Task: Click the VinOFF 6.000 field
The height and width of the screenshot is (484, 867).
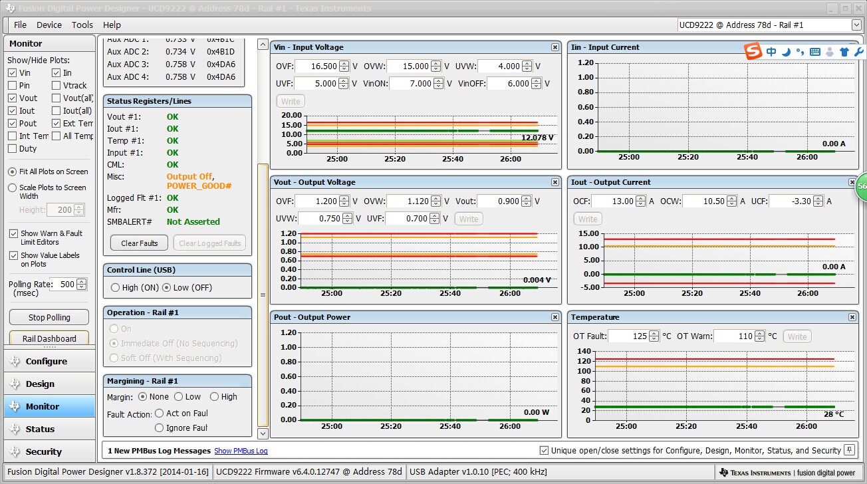Action: pos(509,84)
